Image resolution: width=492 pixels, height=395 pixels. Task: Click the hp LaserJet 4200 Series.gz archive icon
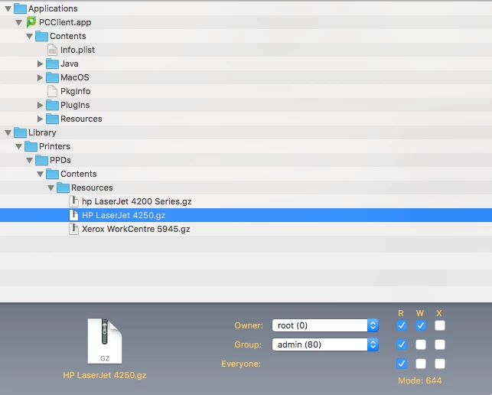73,201
